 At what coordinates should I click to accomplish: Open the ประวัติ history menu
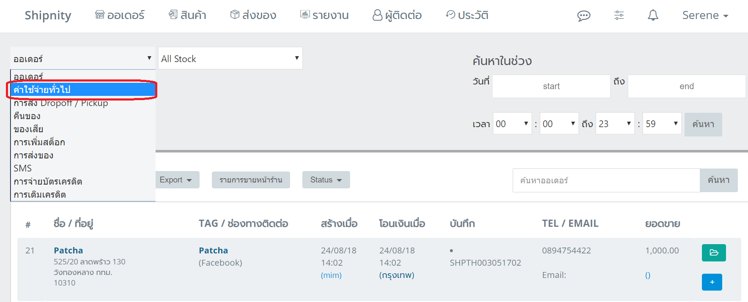coord(467,16)
